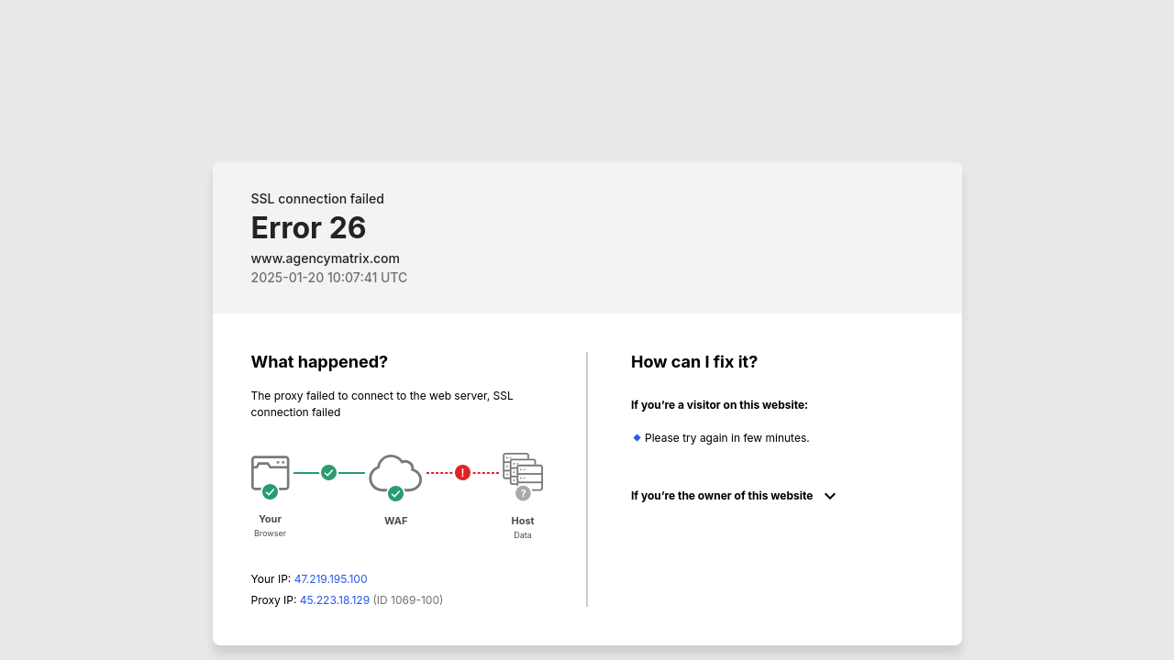Click the "What happened?" heading
This screenshot has height=660, width=1174.
[x=319, y=362]
